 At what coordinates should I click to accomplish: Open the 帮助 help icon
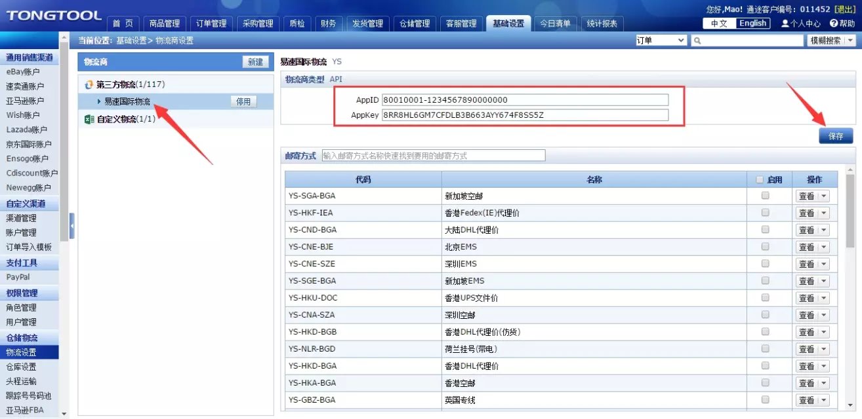(833, 24)
